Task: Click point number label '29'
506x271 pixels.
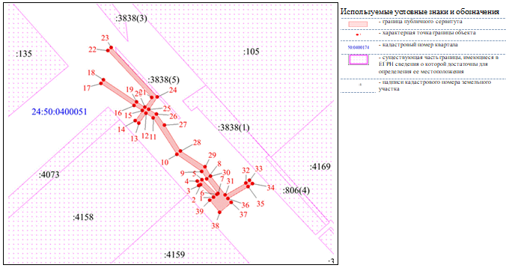Action: coord(212,156)
